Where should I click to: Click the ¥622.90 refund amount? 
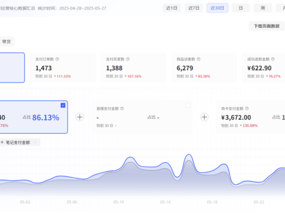pyautogui.click(x=259, y=68)
